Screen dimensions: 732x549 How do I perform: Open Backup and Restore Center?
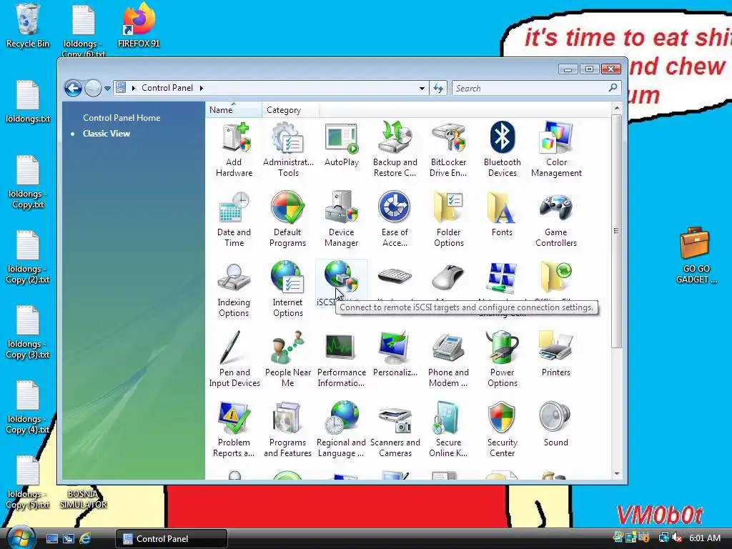[395, 149]
